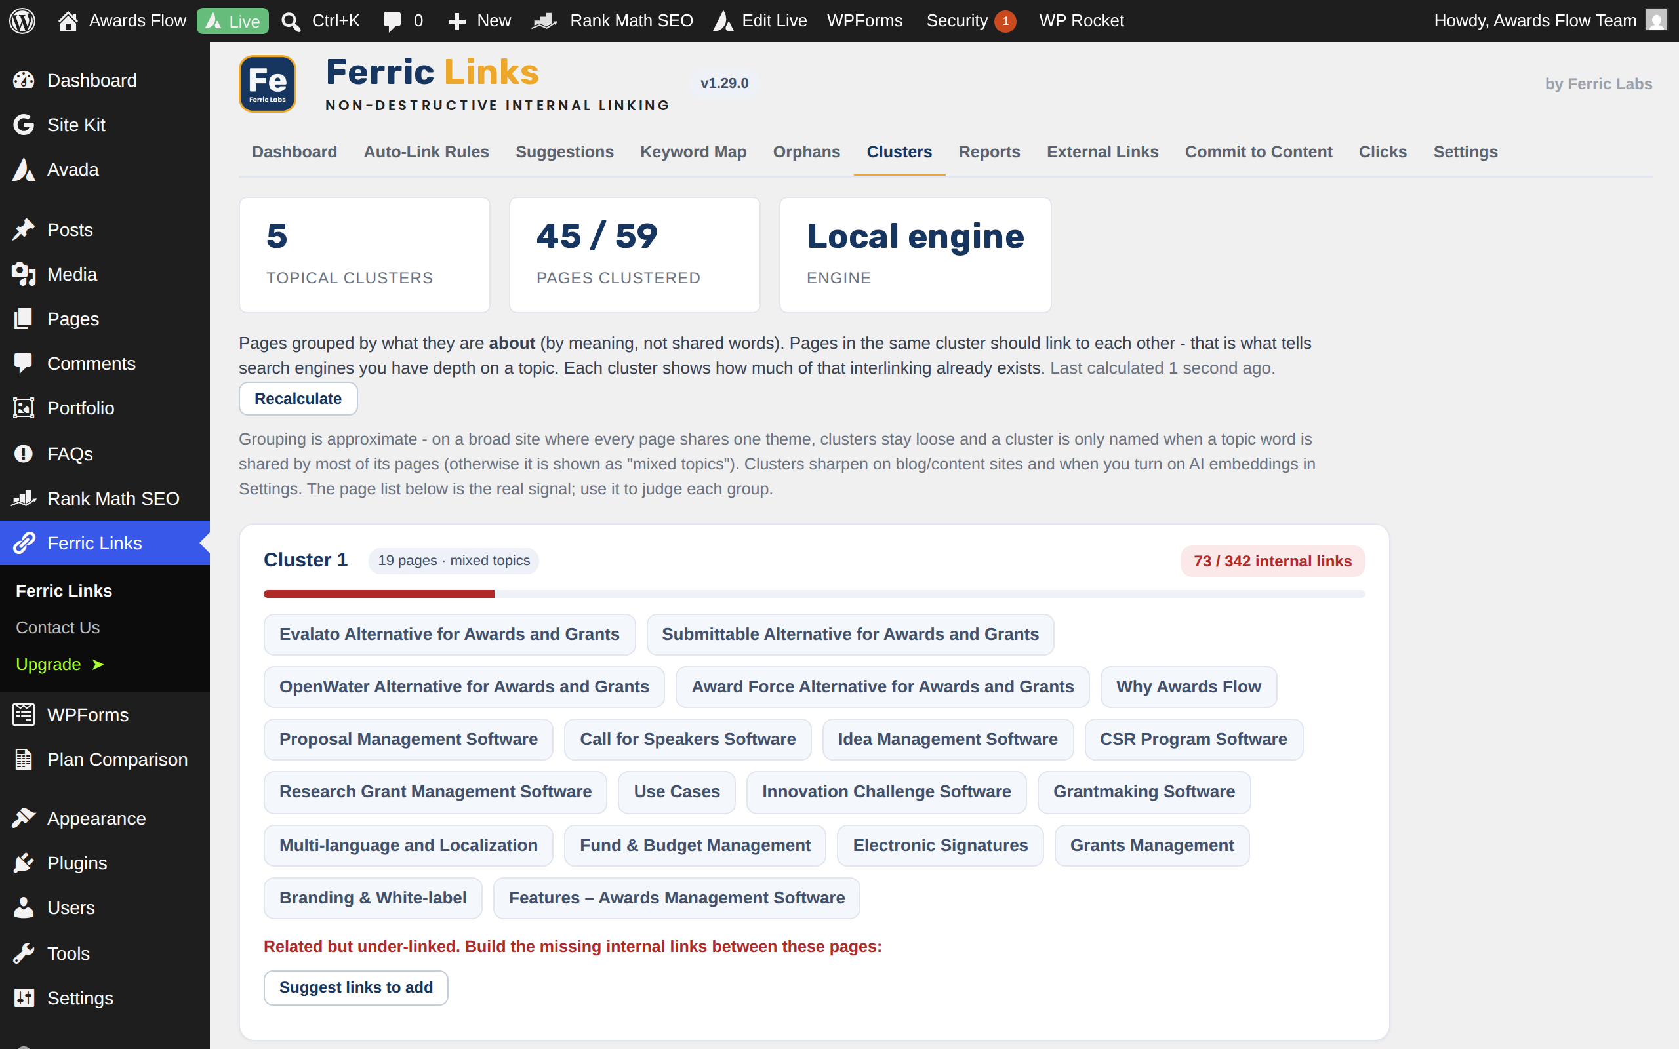Go to the Keyword Map tab
This screenshot has height=1049, width=1679.
pyautogui.click(x=693, y=152)
